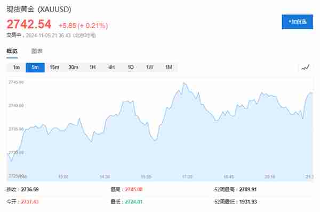Switch chart to 1H interval
Image resolution: width=320 pixels, height=212 pixels.
click(x=92, y=67)
